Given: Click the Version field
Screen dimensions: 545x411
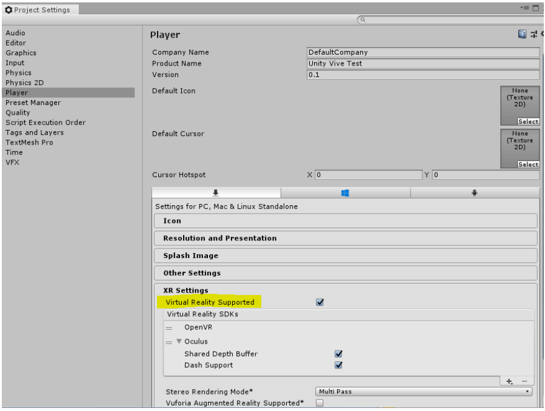Looking at the screenshot, I should tap(423, 75).
